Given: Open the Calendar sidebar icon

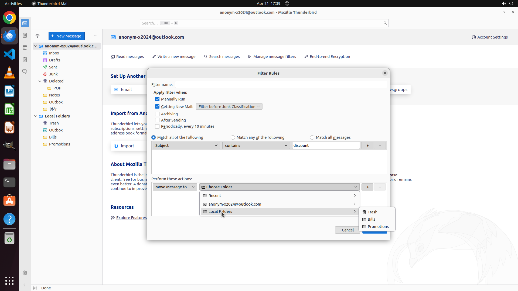Looking at the screenshot, I should 25,47.
